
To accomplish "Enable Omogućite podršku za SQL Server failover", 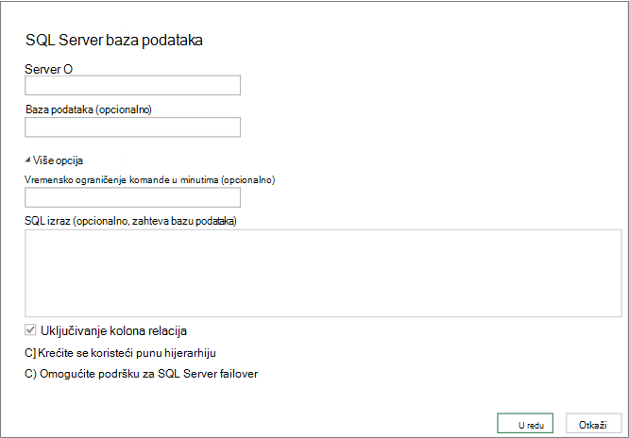I will 30,374.
